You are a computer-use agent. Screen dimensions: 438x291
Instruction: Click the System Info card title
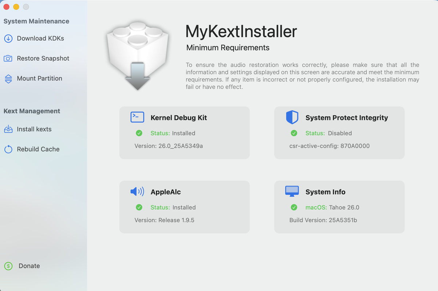[325, 192]
